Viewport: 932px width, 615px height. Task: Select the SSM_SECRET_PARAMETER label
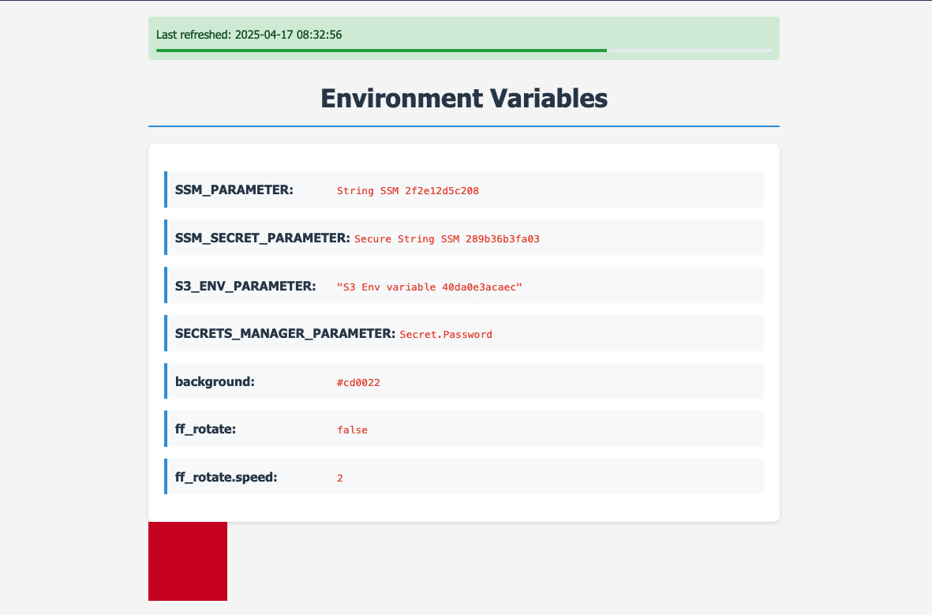[263, 238]
